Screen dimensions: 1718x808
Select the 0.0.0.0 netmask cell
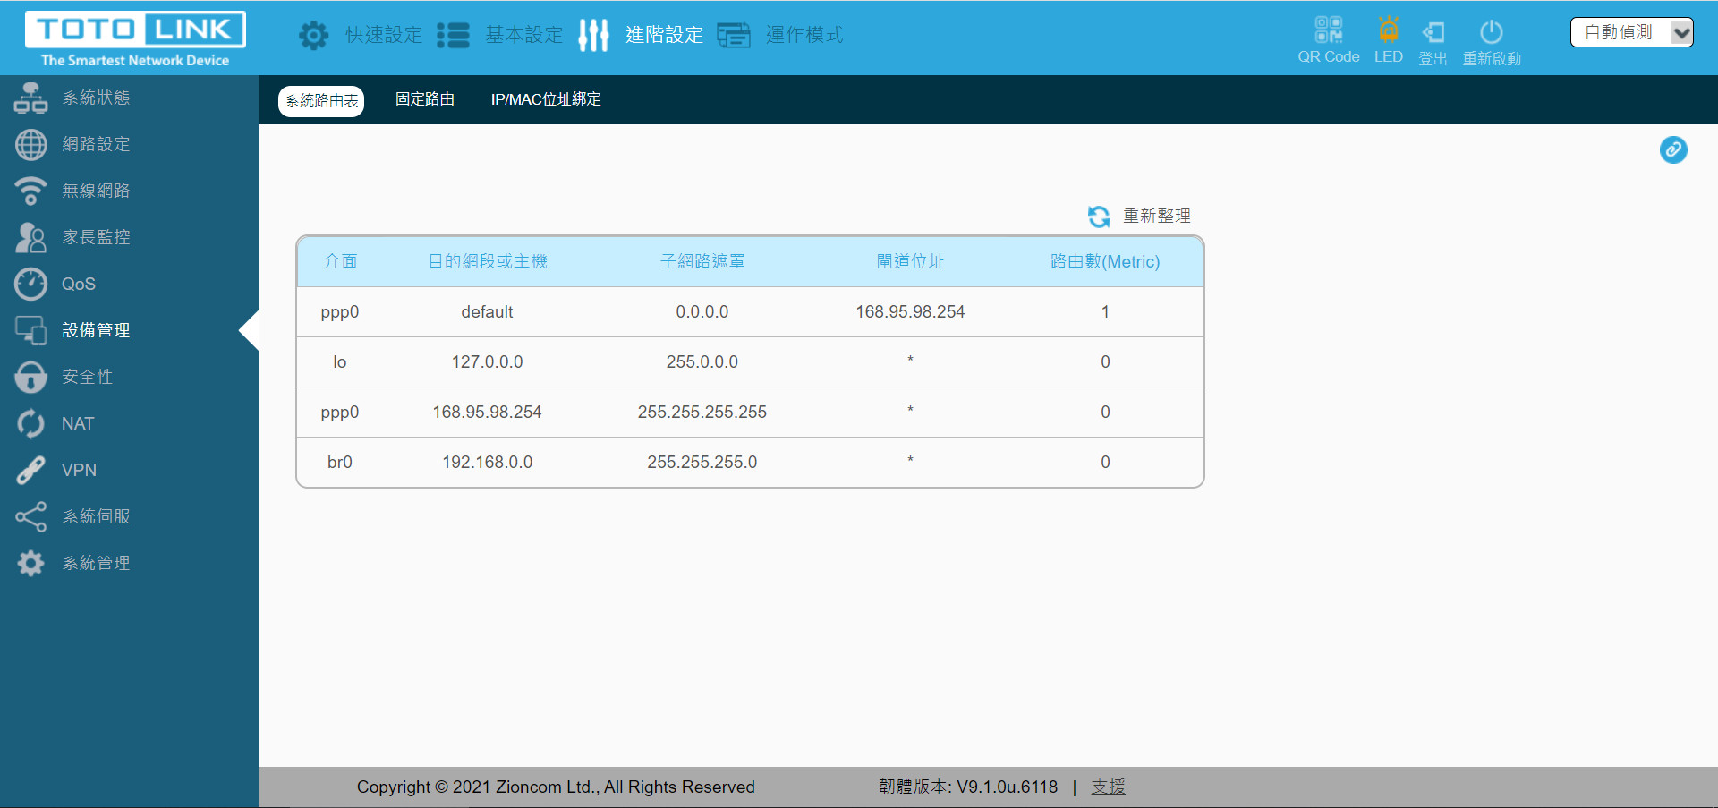click(702, 311)
